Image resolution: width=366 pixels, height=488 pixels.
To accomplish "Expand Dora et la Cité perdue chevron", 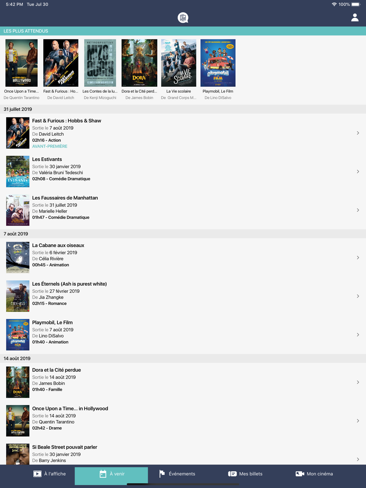I will tap(358, 382).
